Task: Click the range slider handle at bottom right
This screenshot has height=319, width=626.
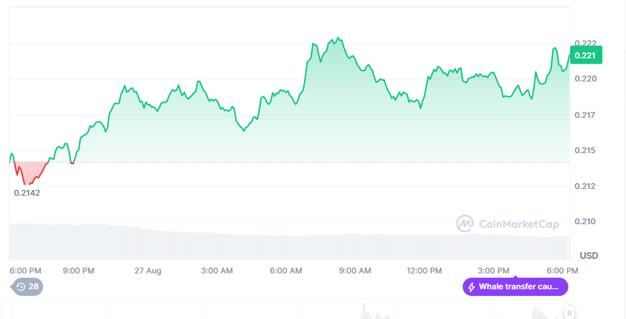Action: (570, 313)
